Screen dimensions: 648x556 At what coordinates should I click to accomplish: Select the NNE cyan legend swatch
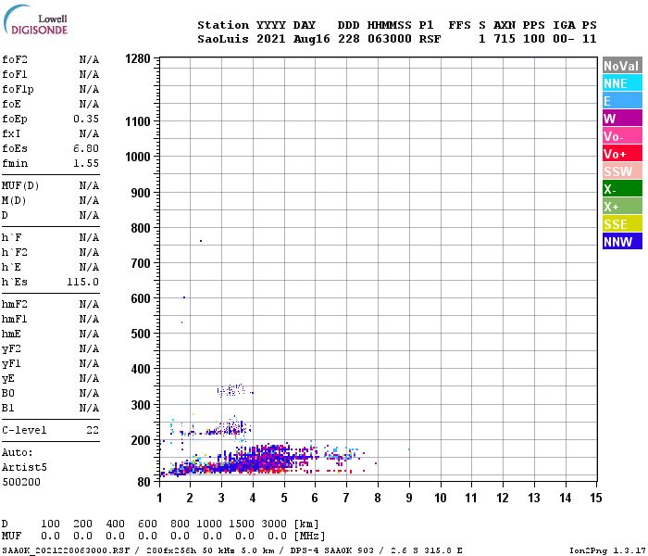pyautogui.click(x=622, y=83)
